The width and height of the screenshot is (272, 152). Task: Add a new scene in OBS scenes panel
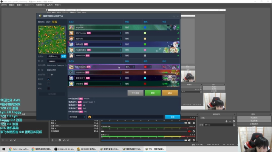coord(3,140)
